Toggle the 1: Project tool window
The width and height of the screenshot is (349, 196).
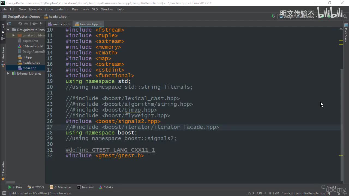tap(3, 32)
